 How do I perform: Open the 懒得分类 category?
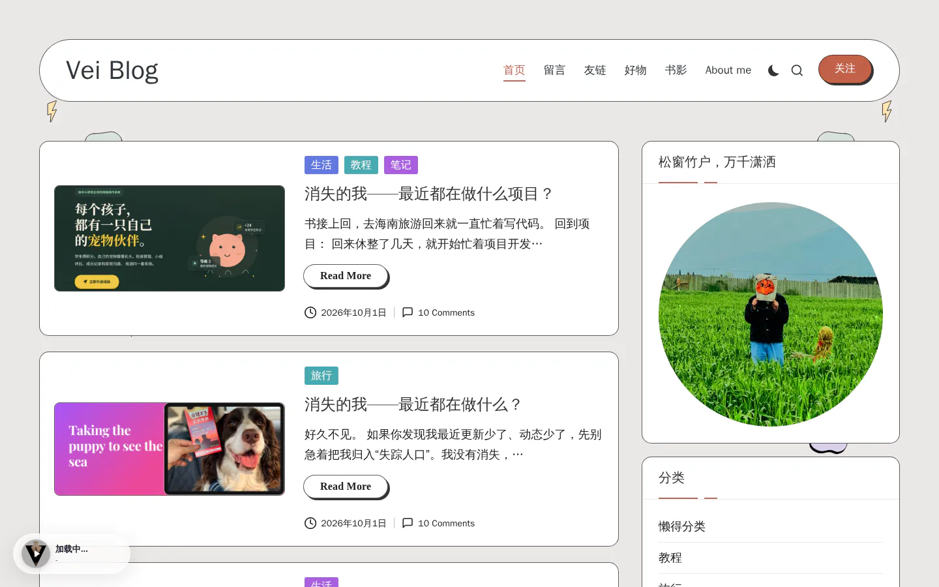point(682,526)
